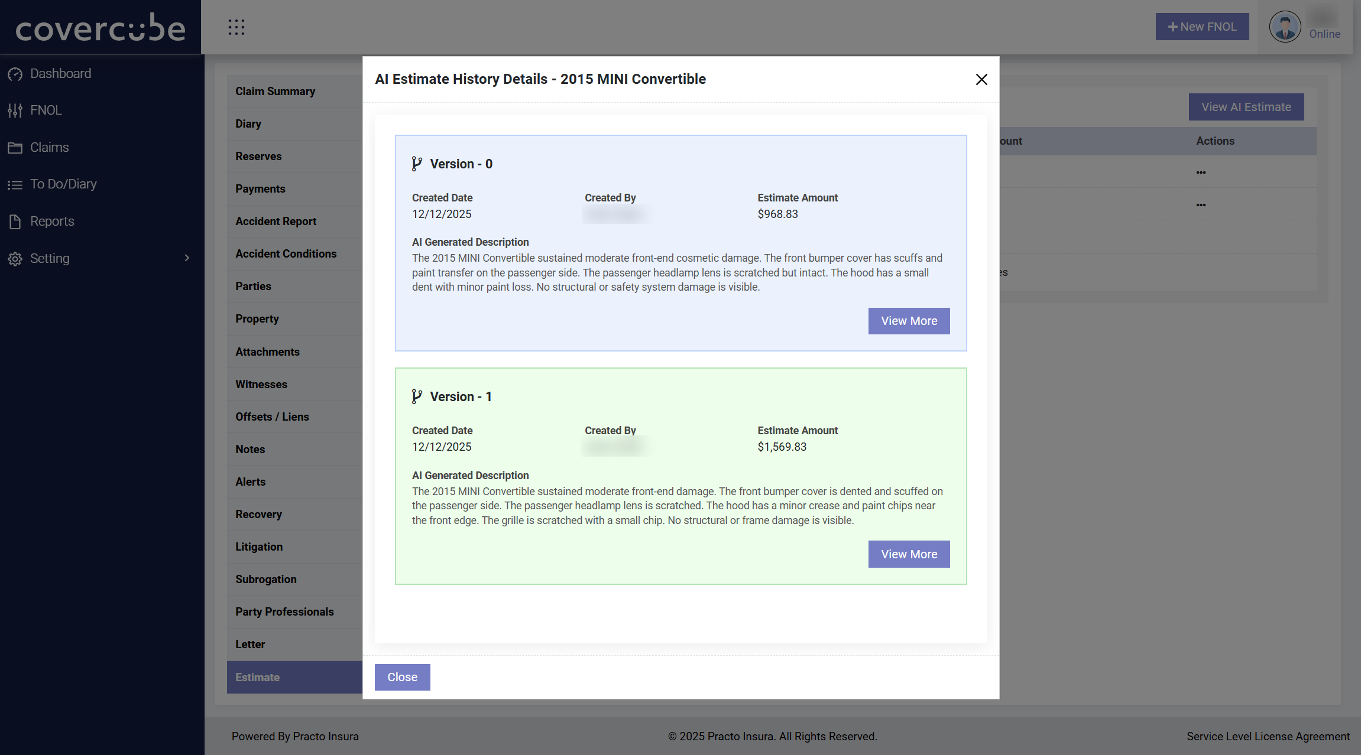Switch to the Subrogation tab
This screenshot has width=1361, height=755.
(265, 580)
